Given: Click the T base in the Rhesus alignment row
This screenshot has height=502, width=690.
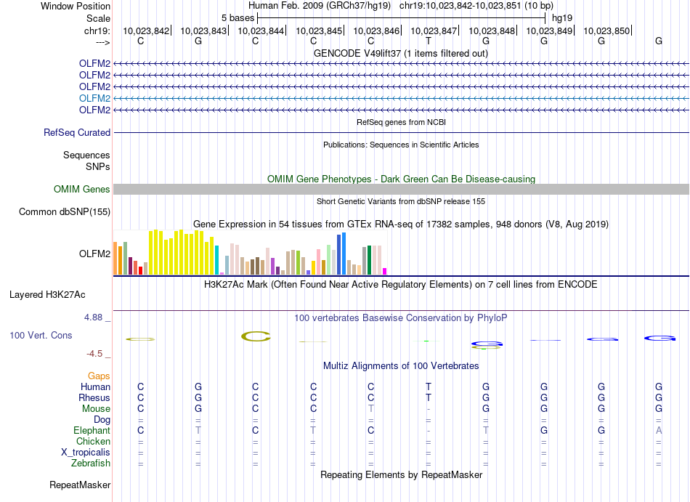Looking at the screenshot, I should 429,397.
